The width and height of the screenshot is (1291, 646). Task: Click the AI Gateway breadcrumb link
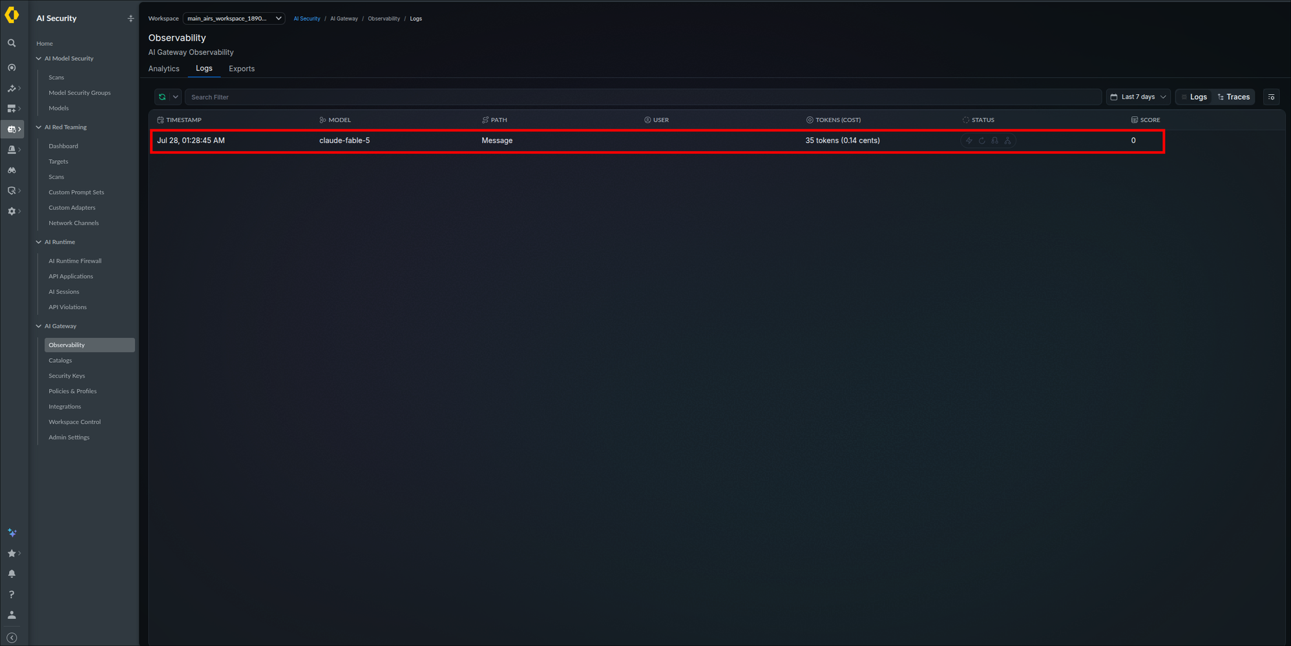(344, 19)
